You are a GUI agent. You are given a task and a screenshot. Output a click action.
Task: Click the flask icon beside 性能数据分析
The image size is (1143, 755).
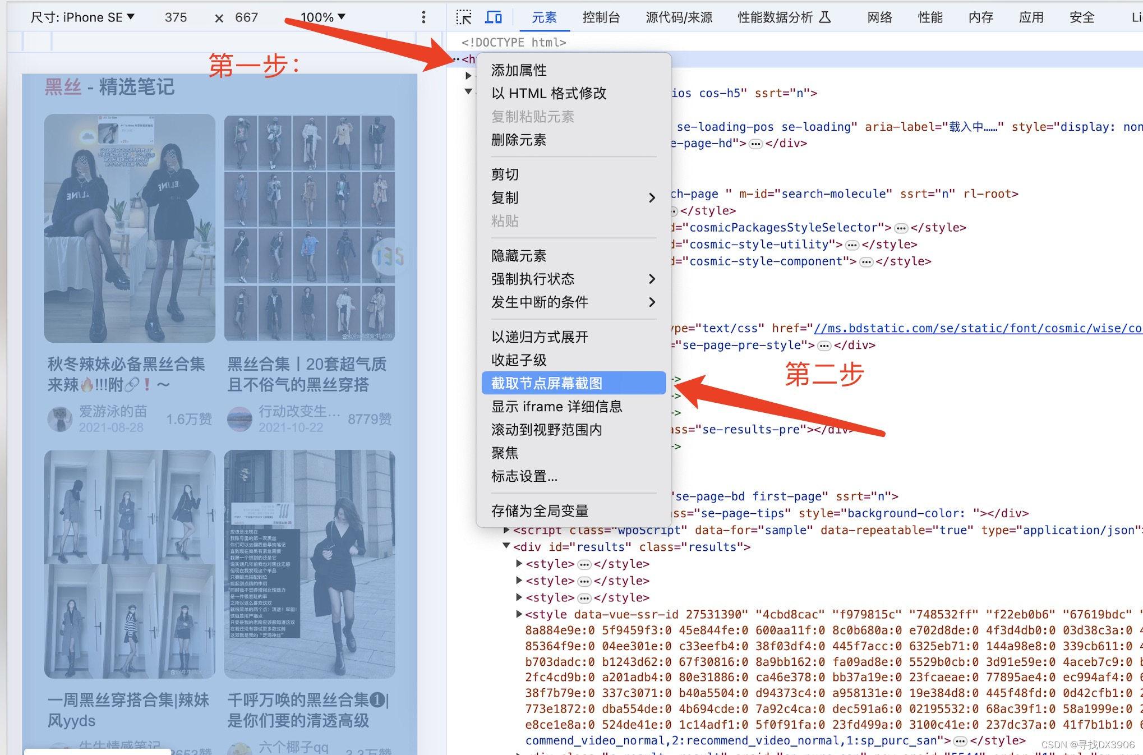tap(824, 17)
